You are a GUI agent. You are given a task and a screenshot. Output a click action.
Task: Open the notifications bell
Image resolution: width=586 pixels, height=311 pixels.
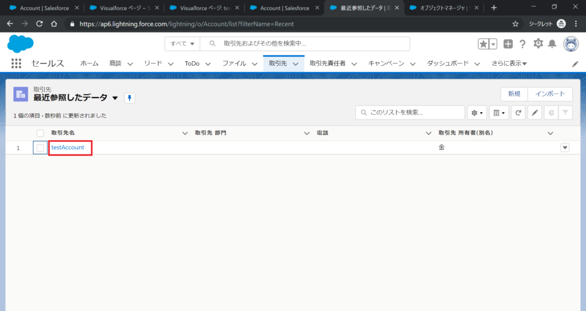[552, 44]
